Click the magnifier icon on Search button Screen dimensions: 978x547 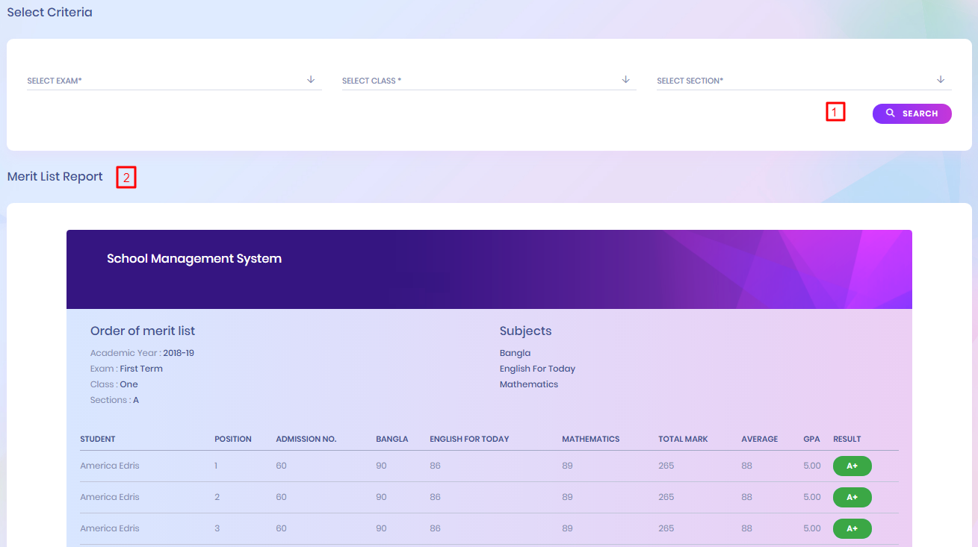(x=890, y=113)
